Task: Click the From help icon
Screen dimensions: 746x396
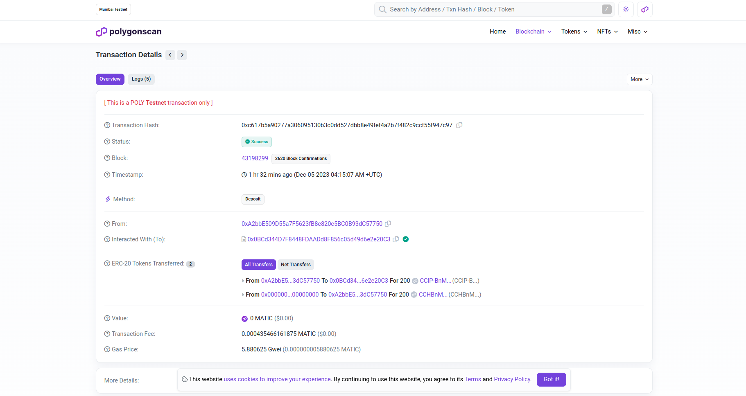Action: coord(107,224)
